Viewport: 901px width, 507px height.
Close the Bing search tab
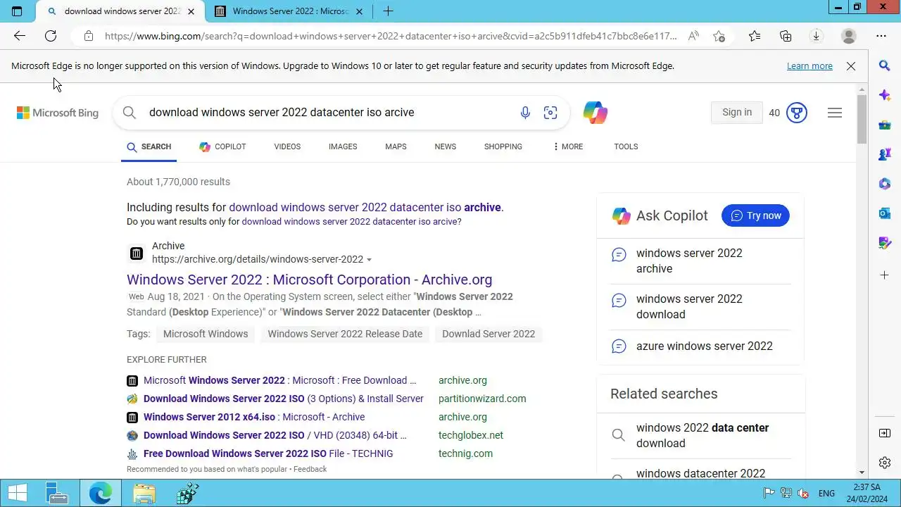[191, 11]
